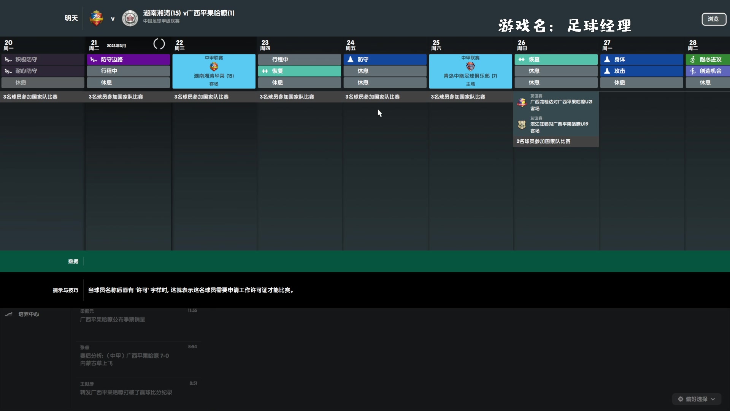Click 休息 slot on day 27
The width and height of the screenshot is (730, 411).
tap(642, 83)
